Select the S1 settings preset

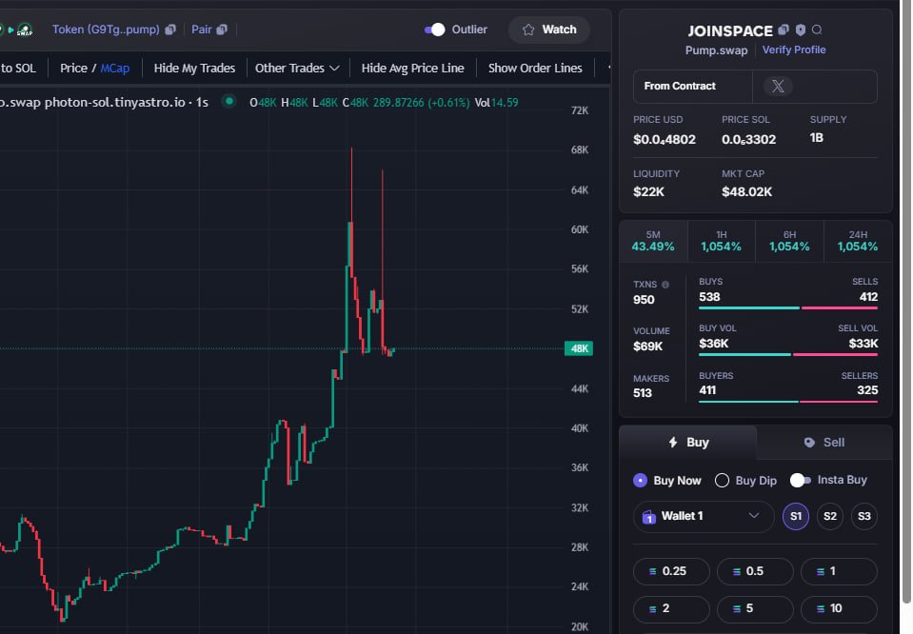click(x=796, y=516)
